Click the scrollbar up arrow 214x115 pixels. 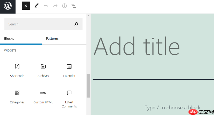point(88,16)
